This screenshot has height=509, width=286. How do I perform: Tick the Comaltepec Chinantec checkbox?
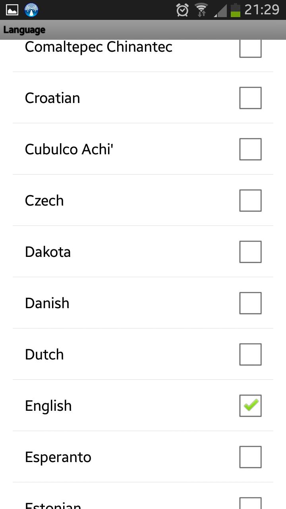click(x=250, y=49)
